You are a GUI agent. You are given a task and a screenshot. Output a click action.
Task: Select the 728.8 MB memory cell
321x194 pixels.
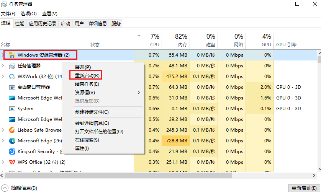pos(176,141)
